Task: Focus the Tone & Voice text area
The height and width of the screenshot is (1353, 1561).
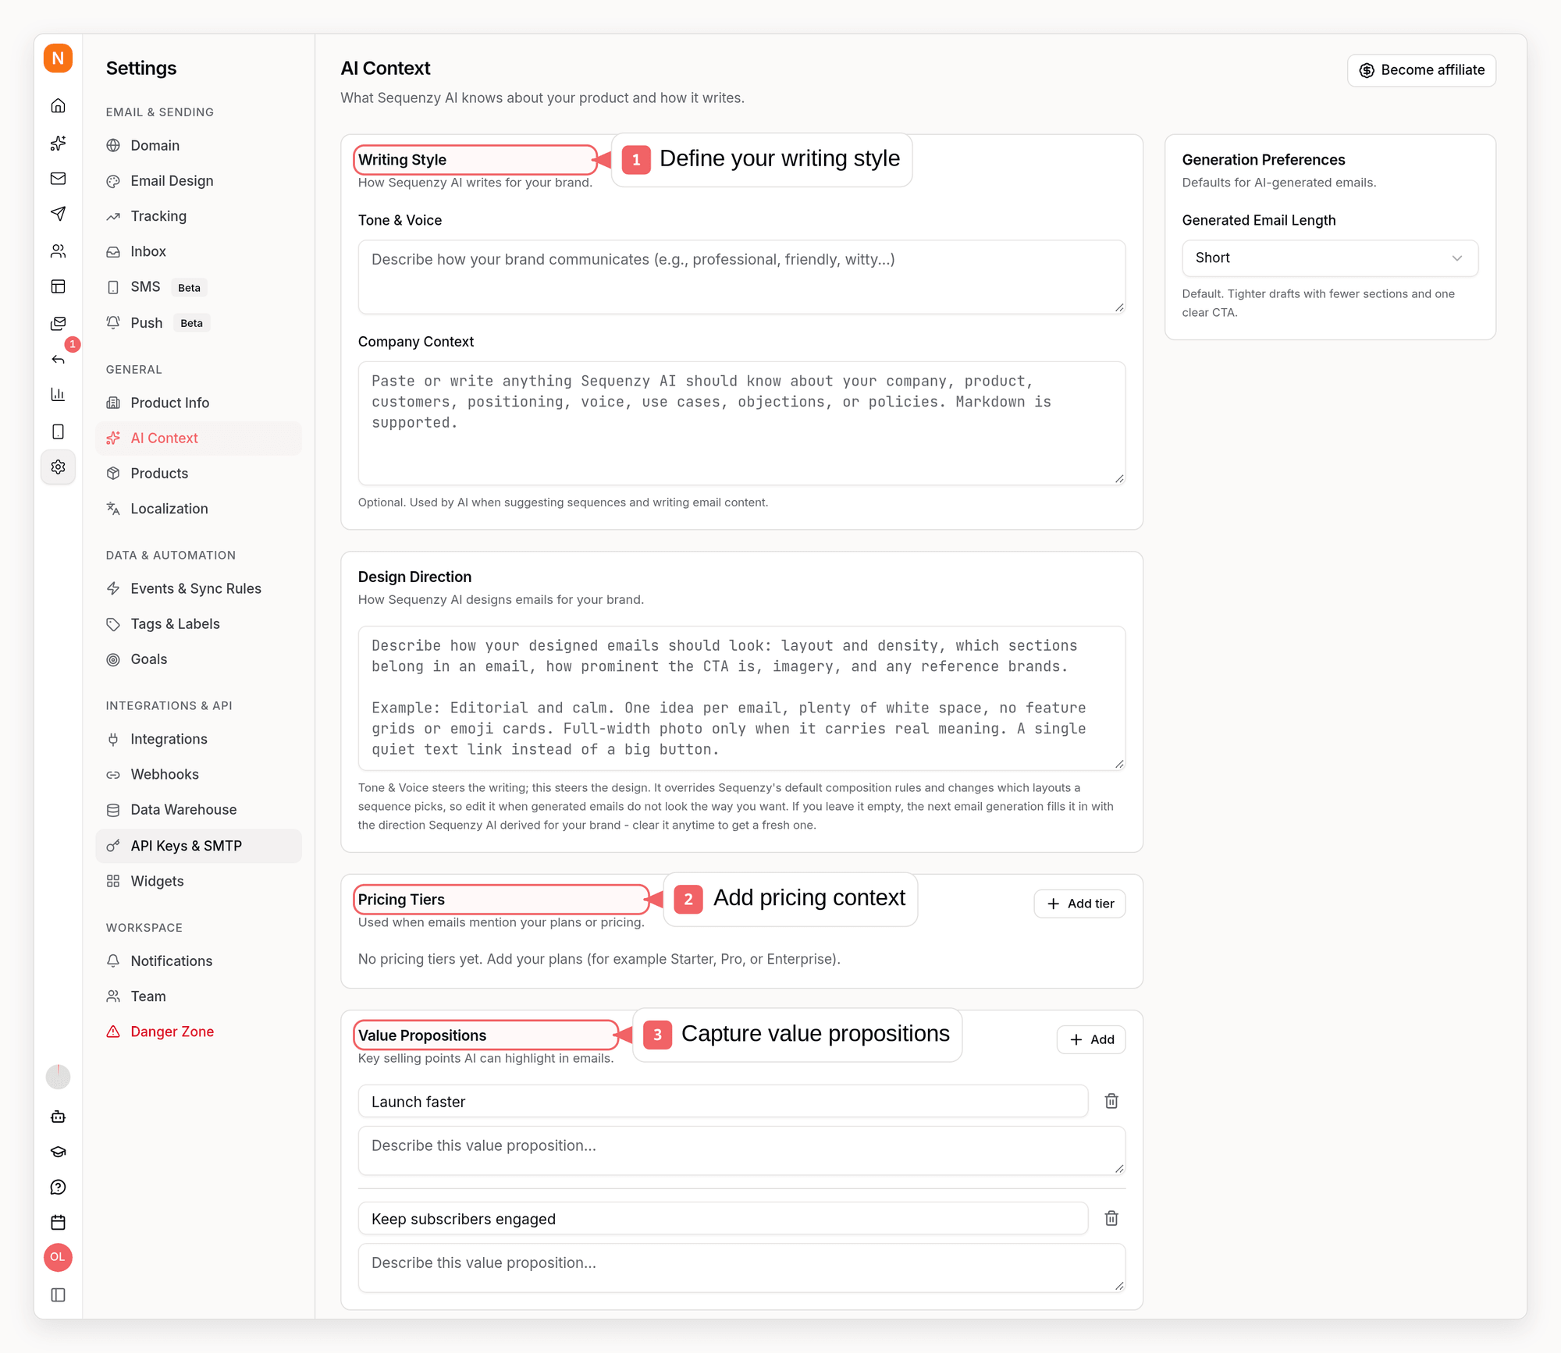Action: pyautogui.click(x=741, y=277)
